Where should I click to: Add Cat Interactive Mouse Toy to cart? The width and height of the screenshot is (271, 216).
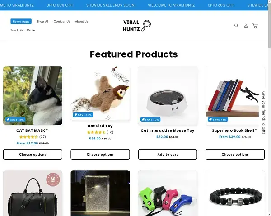(x=168, y=154)
